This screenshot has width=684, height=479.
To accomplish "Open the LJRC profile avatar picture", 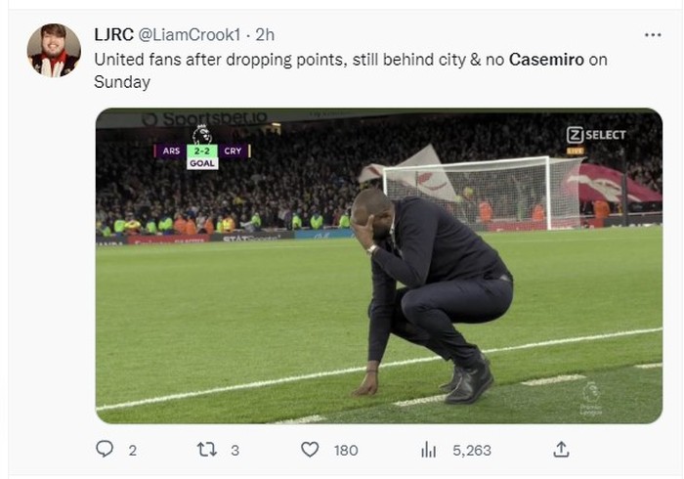I will pos(54,50).
